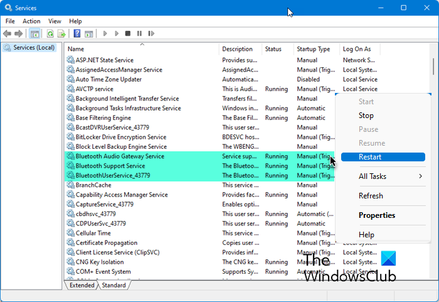Open the Action menu
Screen dimensions: 439x302
click(31, 21)
